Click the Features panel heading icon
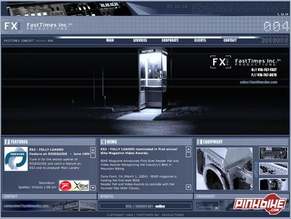Screen dimensions: 291x219 [x=8, y=142]
